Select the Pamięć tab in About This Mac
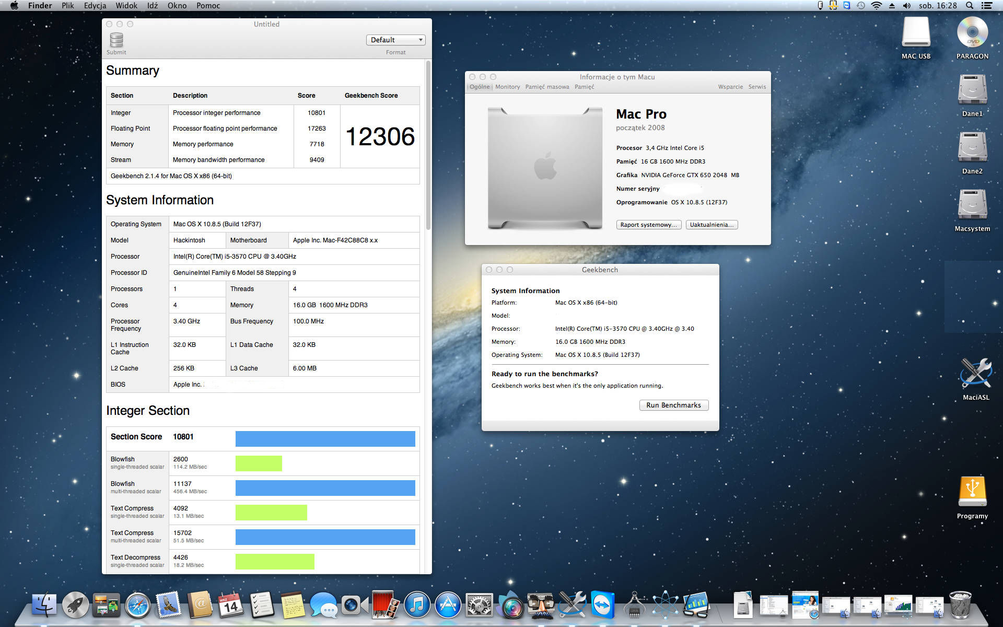The width and height of the screenshot is (1003, 627). [584, 87]
